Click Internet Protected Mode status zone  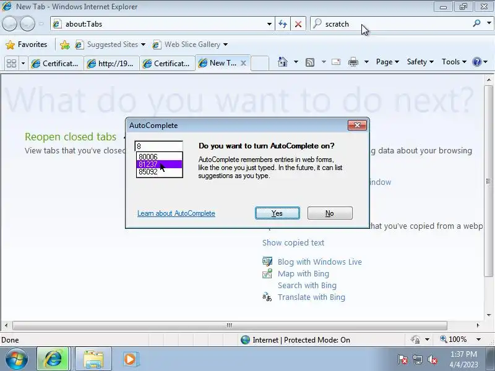(295, 339)
